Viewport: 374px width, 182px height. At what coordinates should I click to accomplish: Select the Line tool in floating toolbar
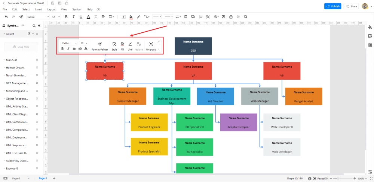[x=130, y=46]
